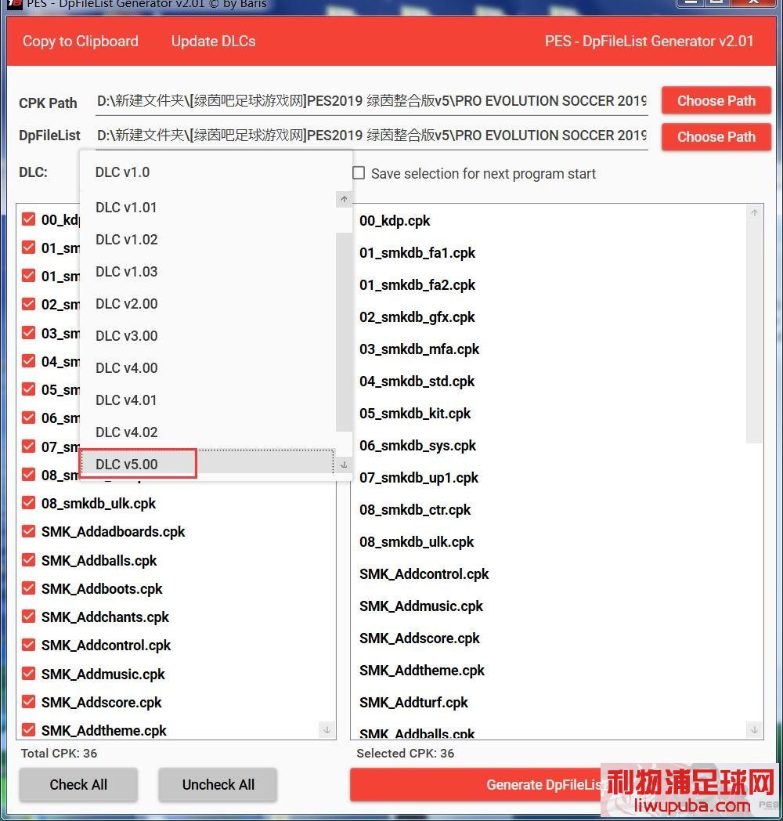
Task: Uncheck the 05_sm row checkbox
Action: point(29,389)
